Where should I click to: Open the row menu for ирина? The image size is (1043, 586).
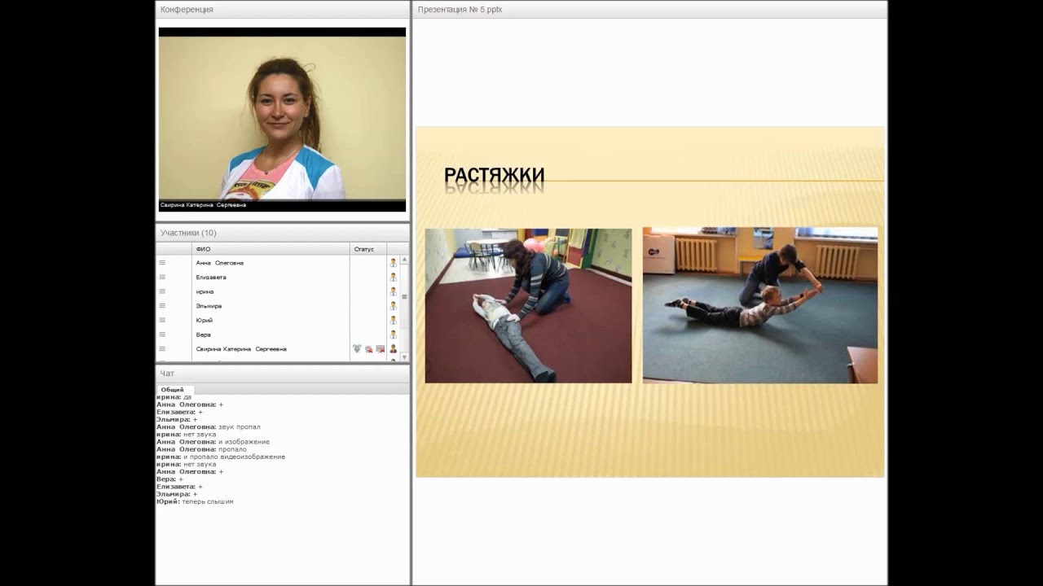(x=162, y=291)
